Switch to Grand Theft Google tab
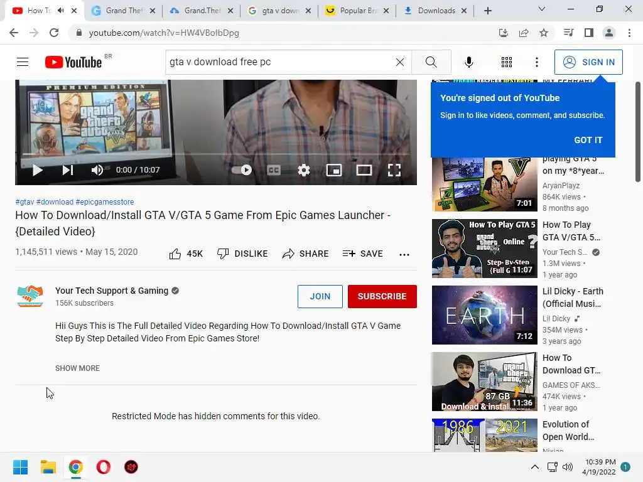This screenshot has width=643, height=482. (x=123, y=11)
